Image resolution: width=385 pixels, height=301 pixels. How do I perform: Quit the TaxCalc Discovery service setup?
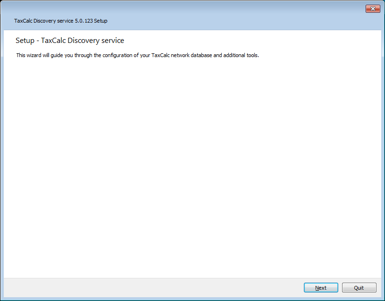tap(359, 288)
